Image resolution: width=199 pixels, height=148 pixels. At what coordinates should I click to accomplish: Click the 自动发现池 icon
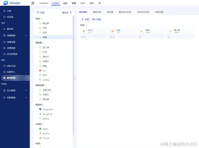click(4, 54)
